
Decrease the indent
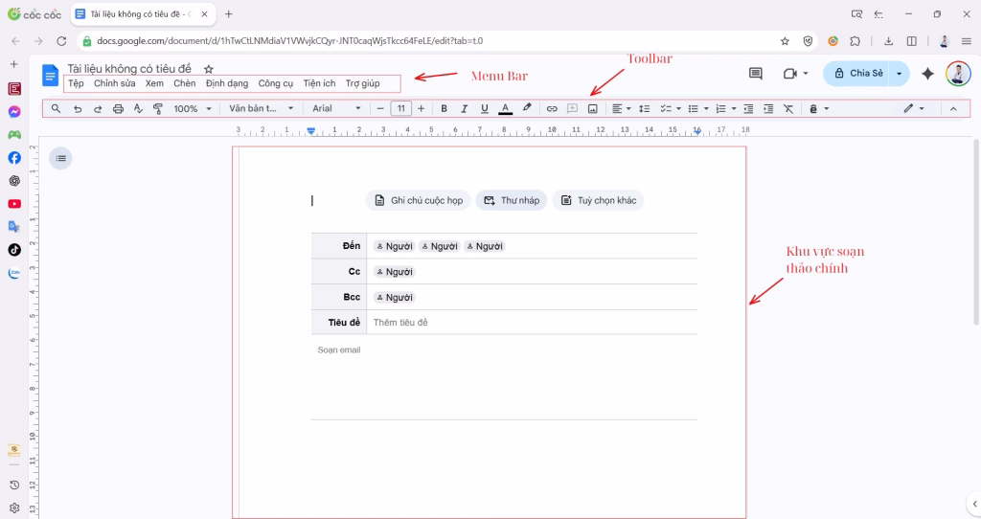[748, 109]
